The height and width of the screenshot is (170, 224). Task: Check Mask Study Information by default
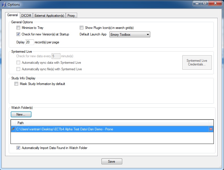coord(16,84)
